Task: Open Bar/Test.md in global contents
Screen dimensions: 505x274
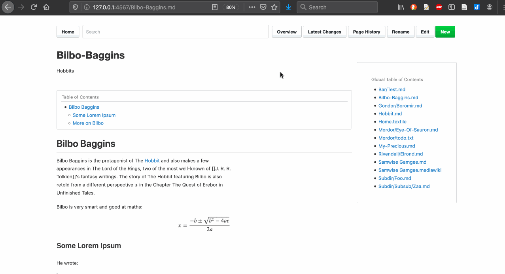Action: 392,89
